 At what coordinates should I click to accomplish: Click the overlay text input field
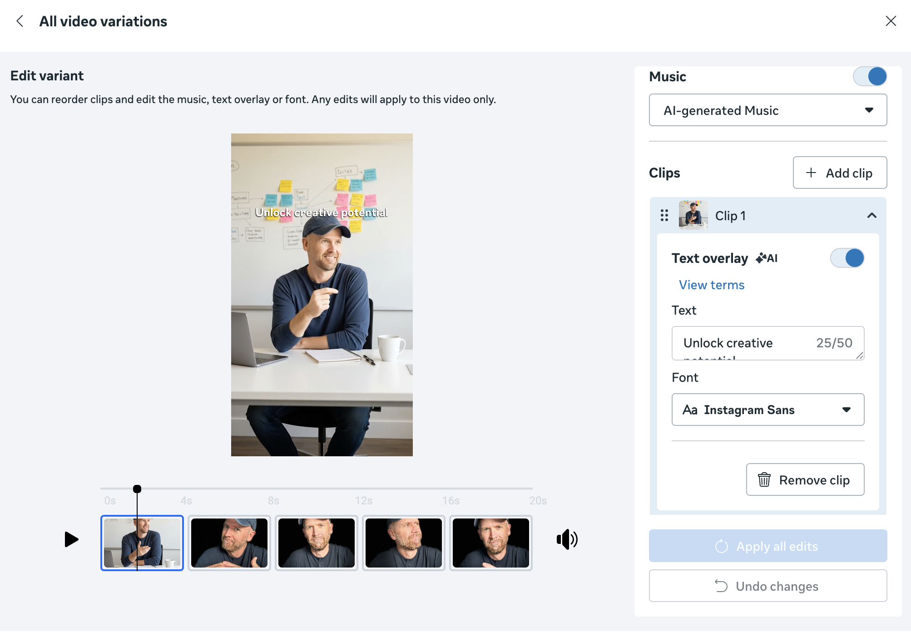[745, 343]
